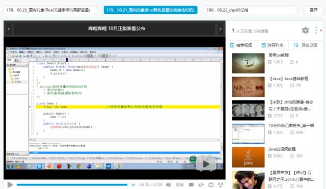
Task: Switch to the 推荐视频 tab
Action: click(241, 45)
